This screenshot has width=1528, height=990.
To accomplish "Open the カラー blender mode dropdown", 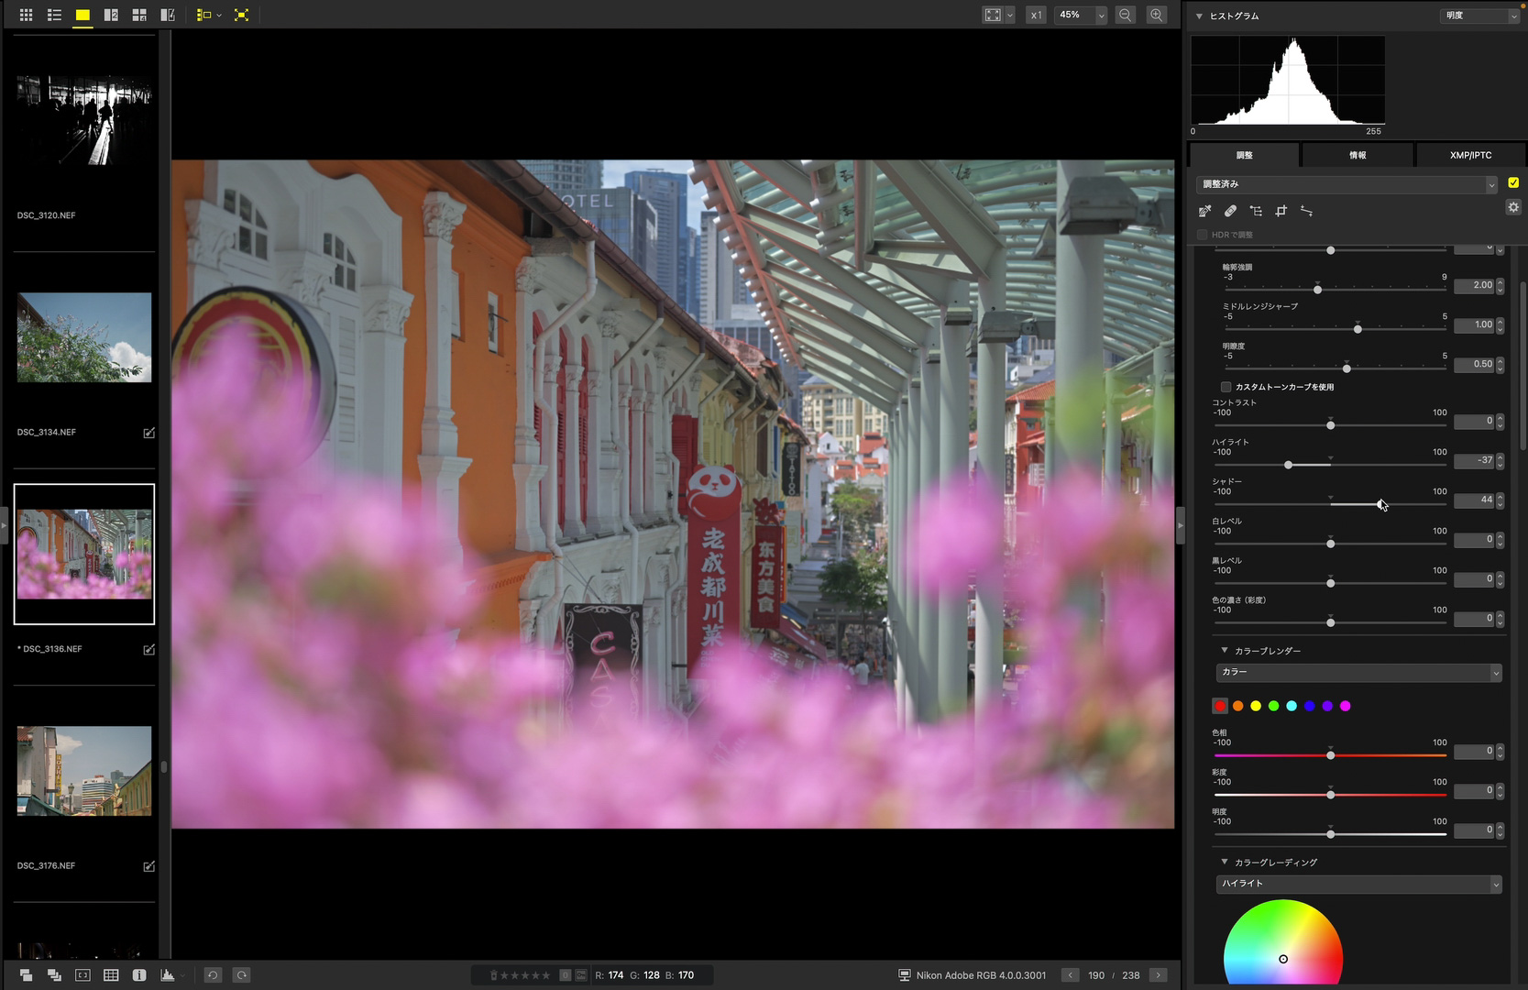I will (x=1359, y=673).
